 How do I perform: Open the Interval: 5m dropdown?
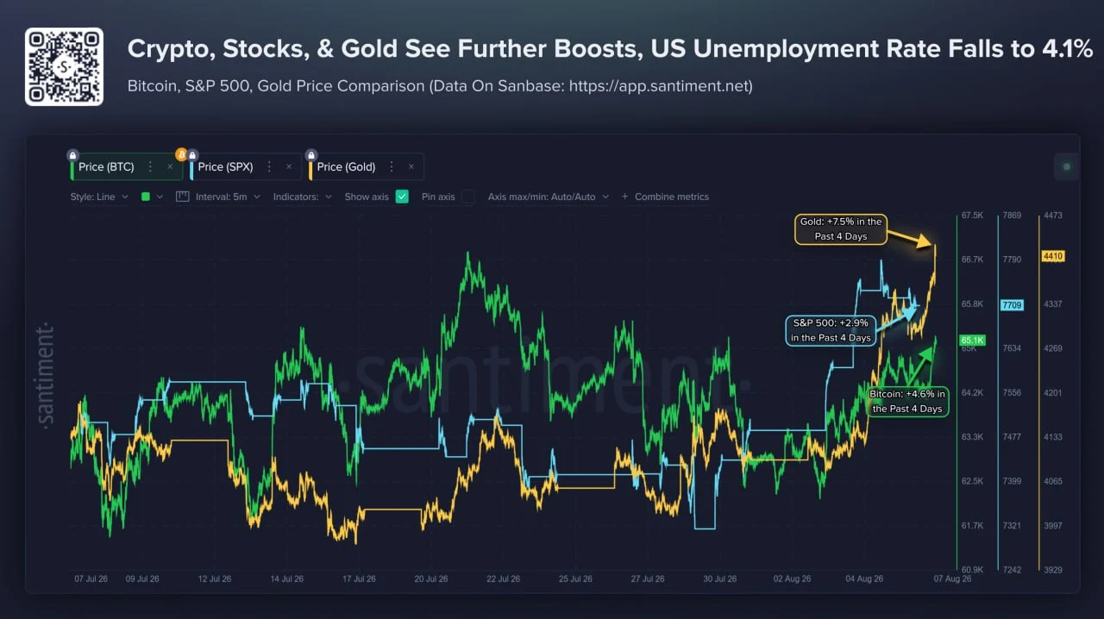coord(228,197)
